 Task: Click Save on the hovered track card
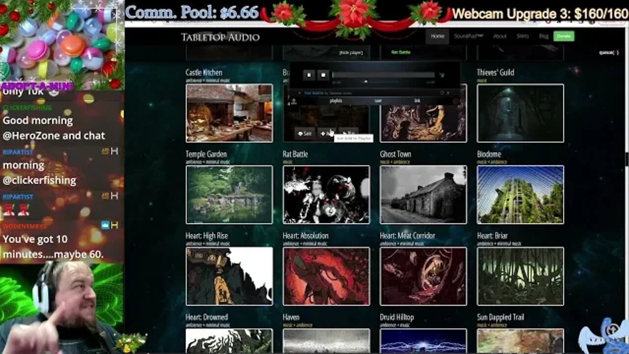[x=305, y=133]
